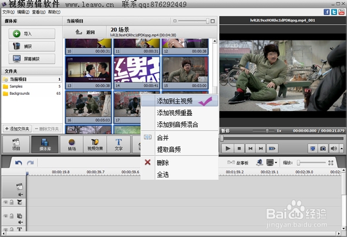Select scene thumbnail 14
This screenshot has height=237, width=347.
(x=136, y=73)
